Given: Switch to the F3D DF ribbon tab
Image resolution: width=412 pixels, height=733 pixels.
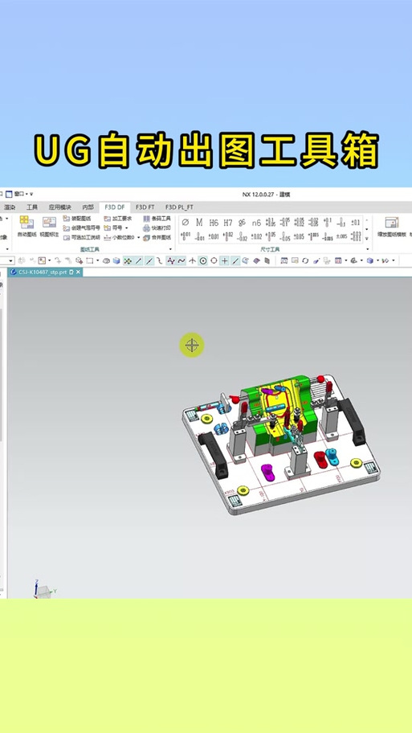Looking at the screenshot, I should (114, 207).
